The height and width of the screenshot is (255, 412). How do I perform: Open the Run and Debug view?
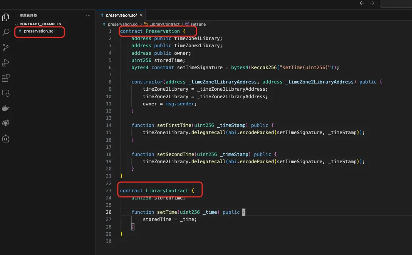(x=6, y=63)
